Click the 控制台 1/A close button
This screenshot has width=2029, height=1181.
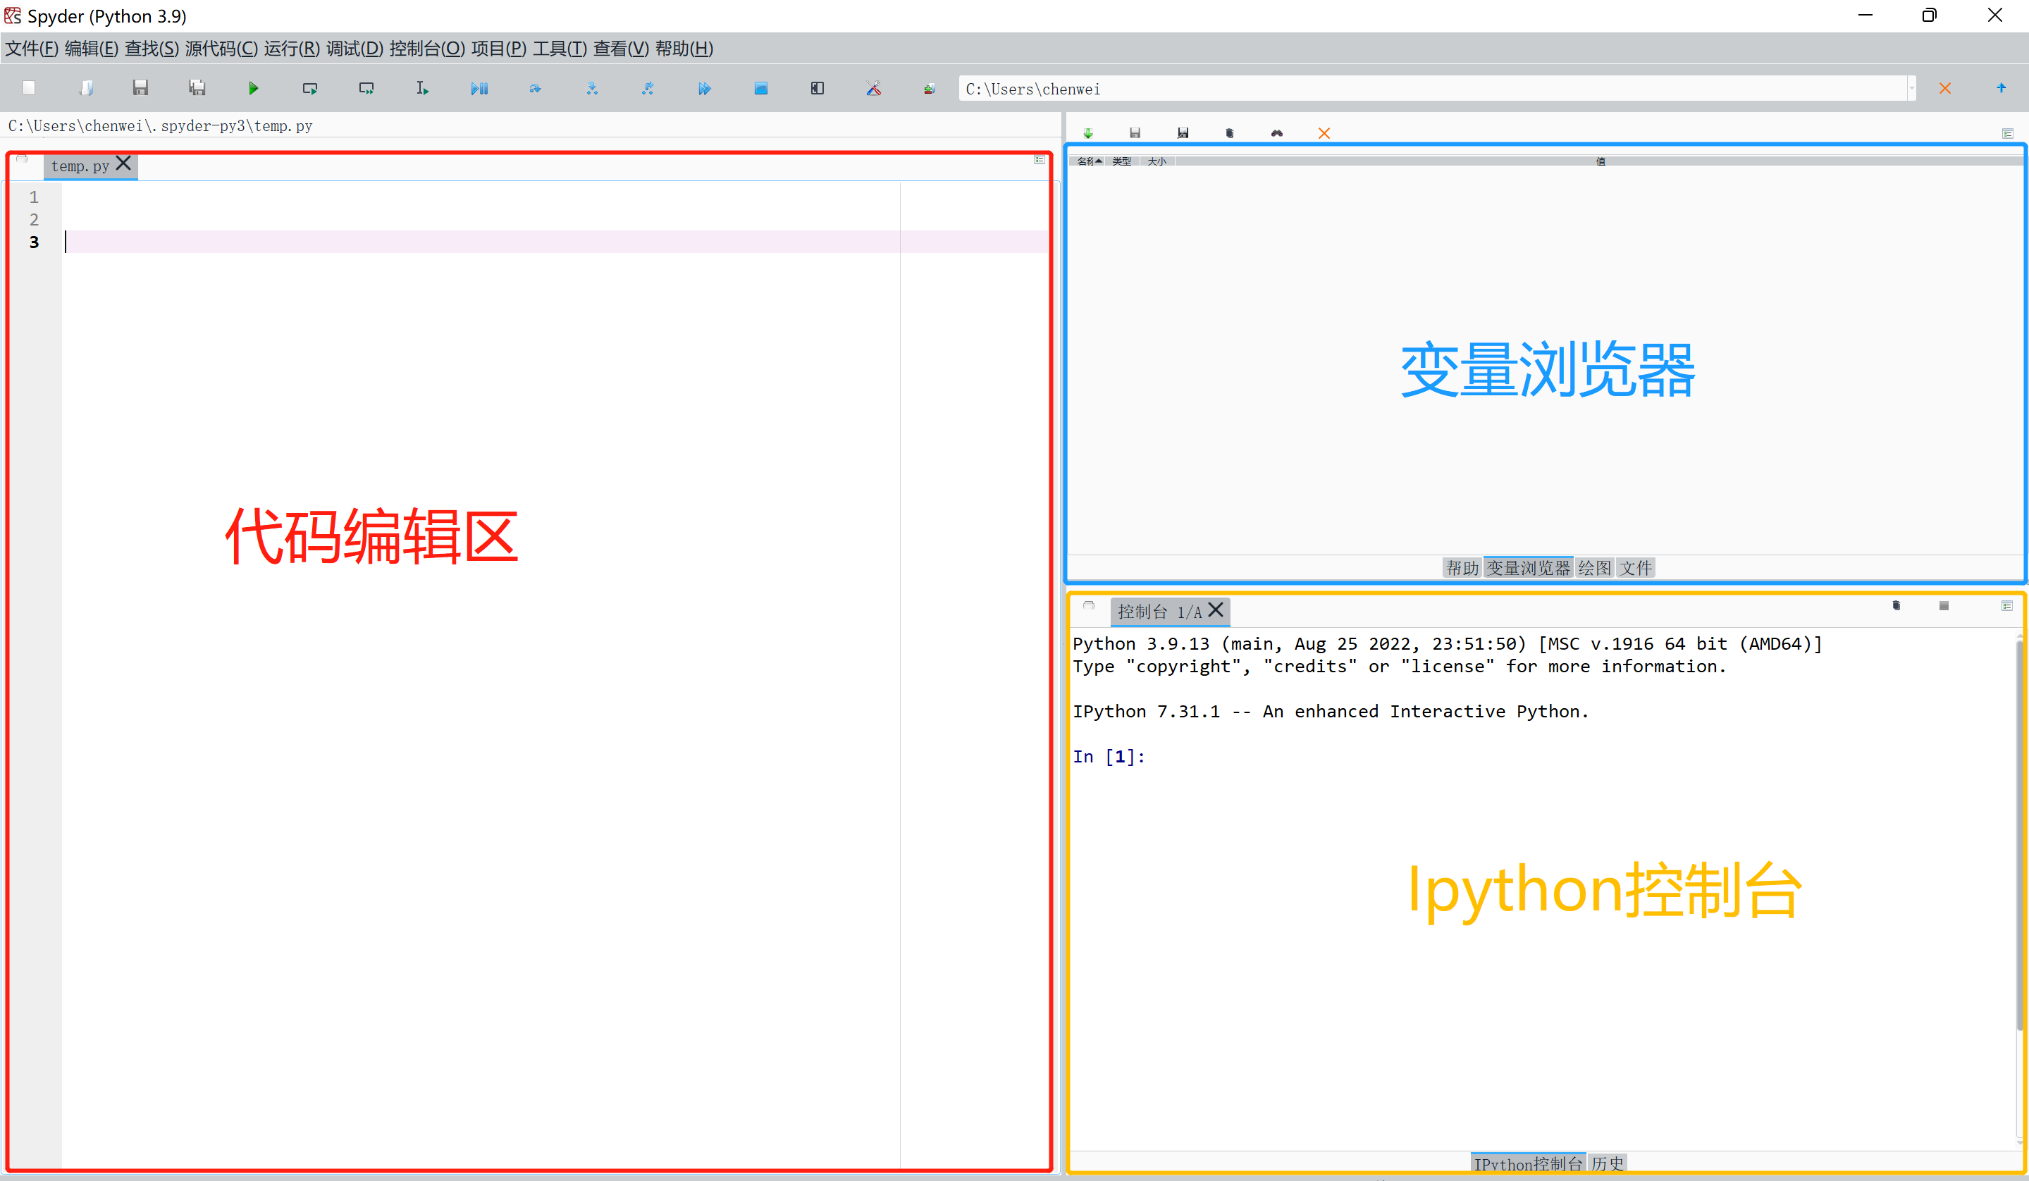click(1222, 610)
